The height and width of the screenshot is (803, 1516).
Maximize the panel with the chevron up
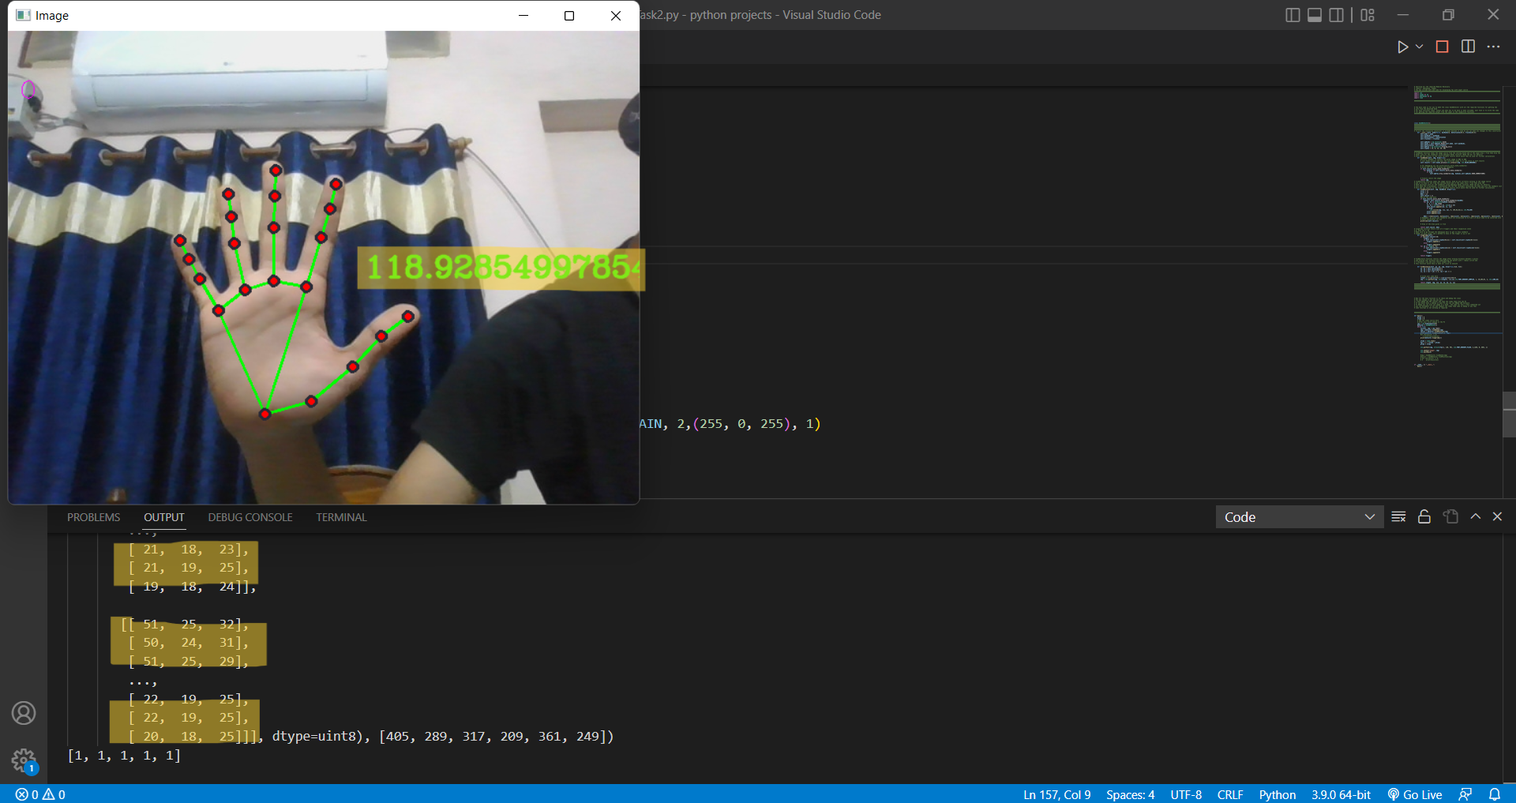(1475, 516)
